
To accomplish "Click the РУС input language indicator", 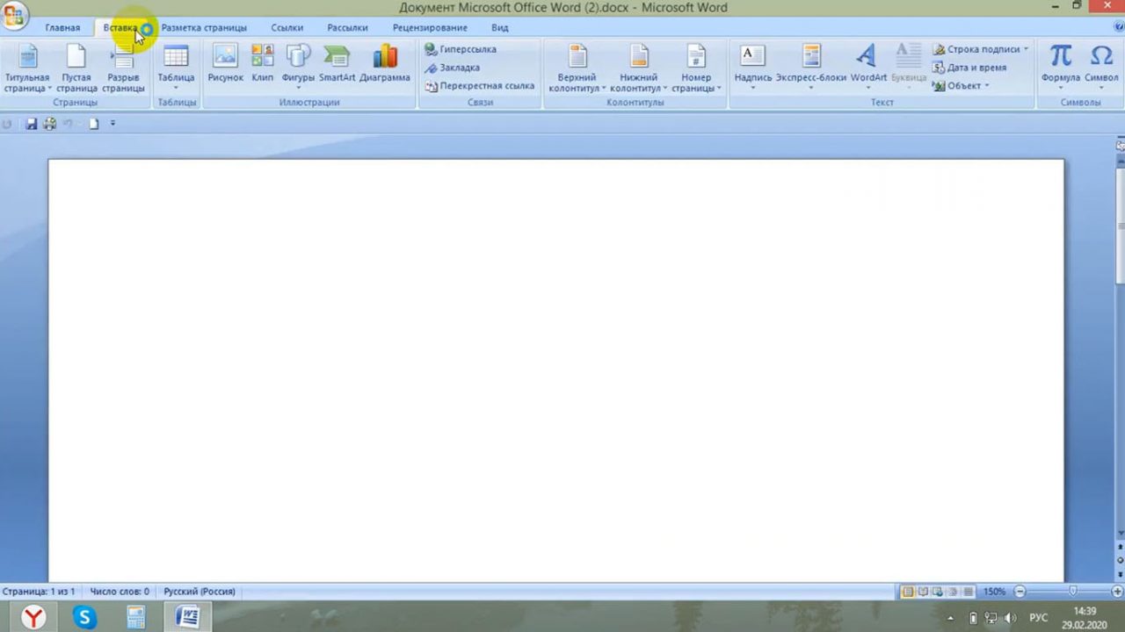I will 1038,618.
